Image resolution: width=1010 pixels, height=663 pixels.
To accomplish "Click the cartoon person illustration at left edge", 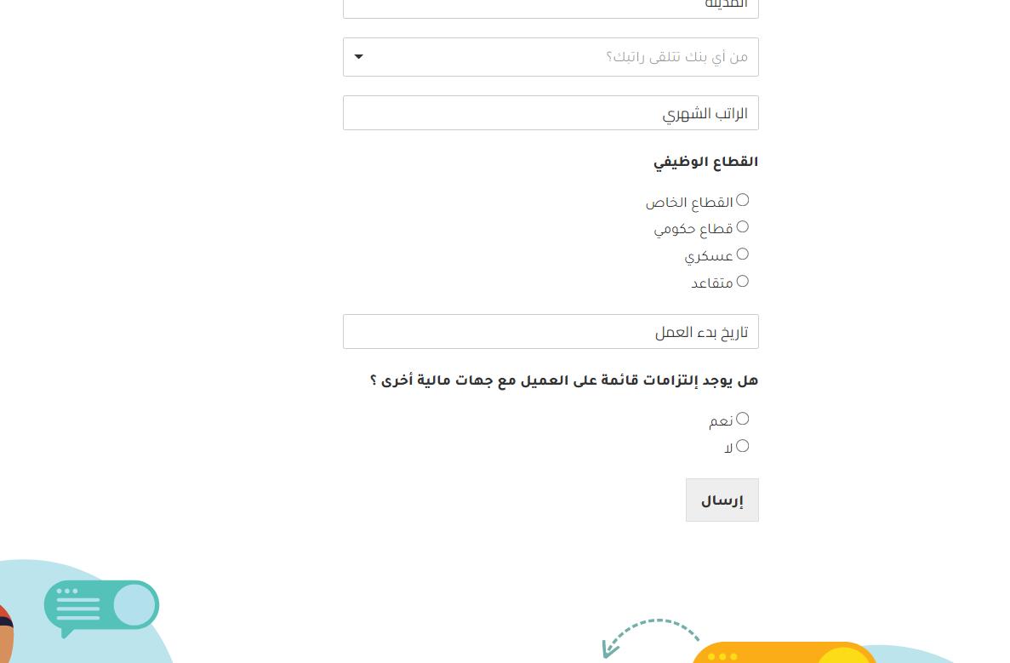I will coord(6,635).
